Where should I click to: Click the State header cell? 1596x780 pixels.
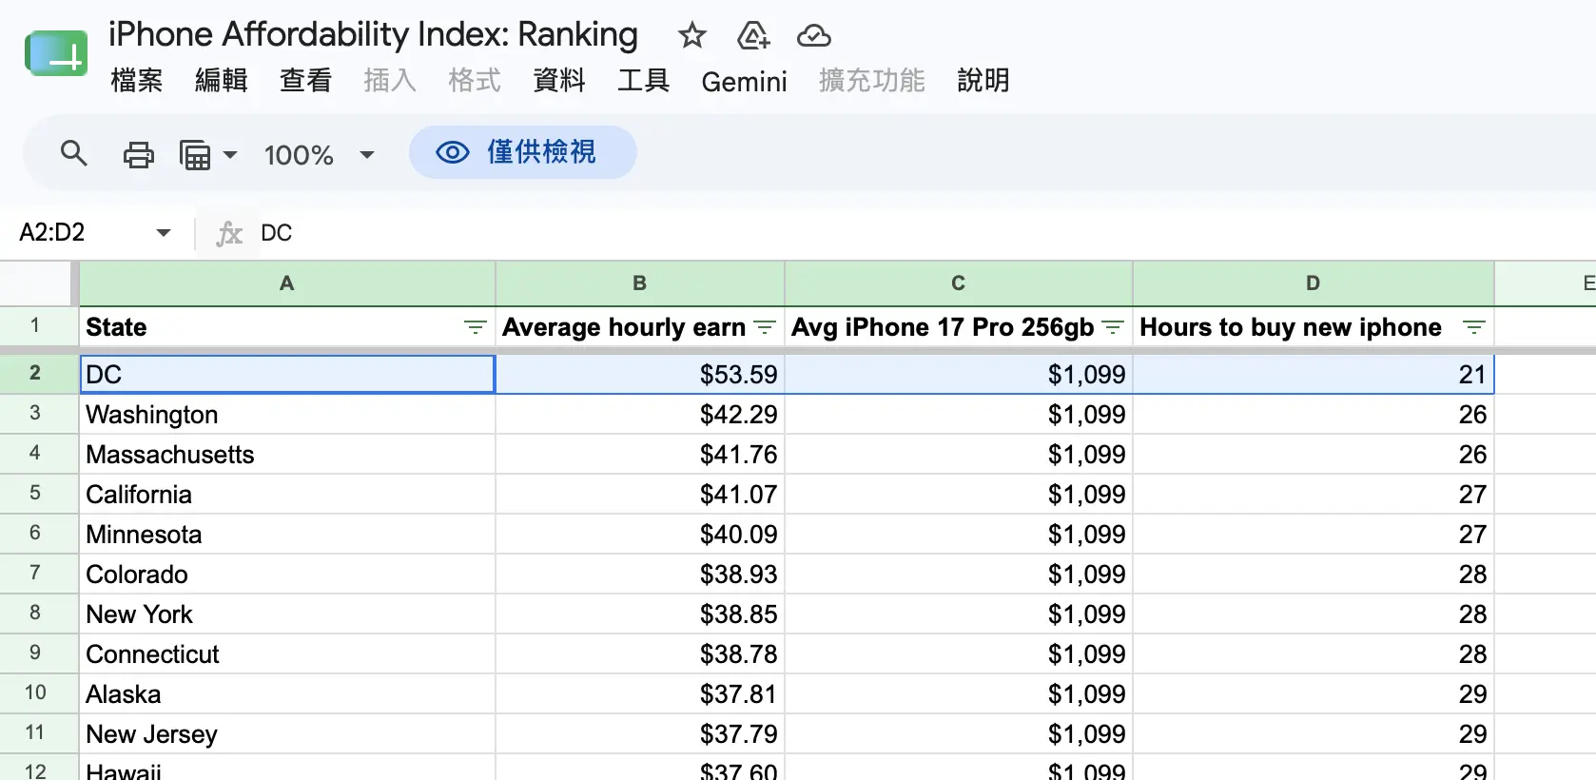click(287, 327)
